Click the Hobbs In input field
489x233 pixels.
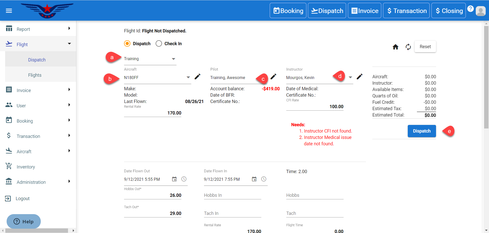(232, 195)
